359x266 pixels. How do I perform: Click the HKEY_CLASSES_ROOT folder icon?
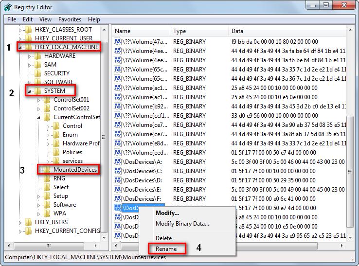pyautogui.click(x=28, y=30)
